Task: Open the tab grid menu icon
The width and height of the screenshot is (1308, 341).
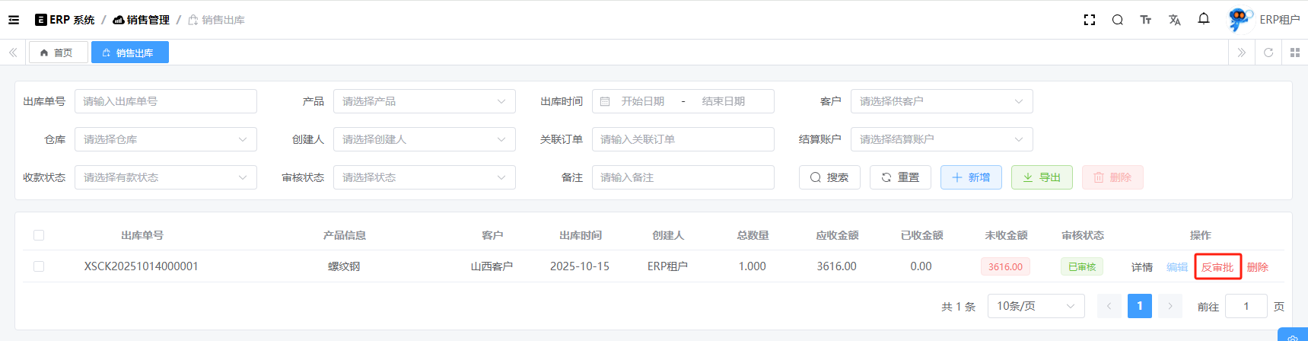Action: [x=1294, y=53]
